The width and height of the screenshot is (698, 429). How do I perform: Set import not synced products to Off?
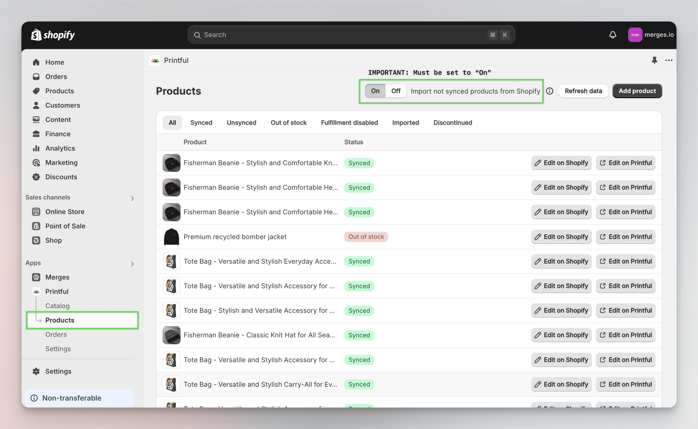click(x=396, y=91)
